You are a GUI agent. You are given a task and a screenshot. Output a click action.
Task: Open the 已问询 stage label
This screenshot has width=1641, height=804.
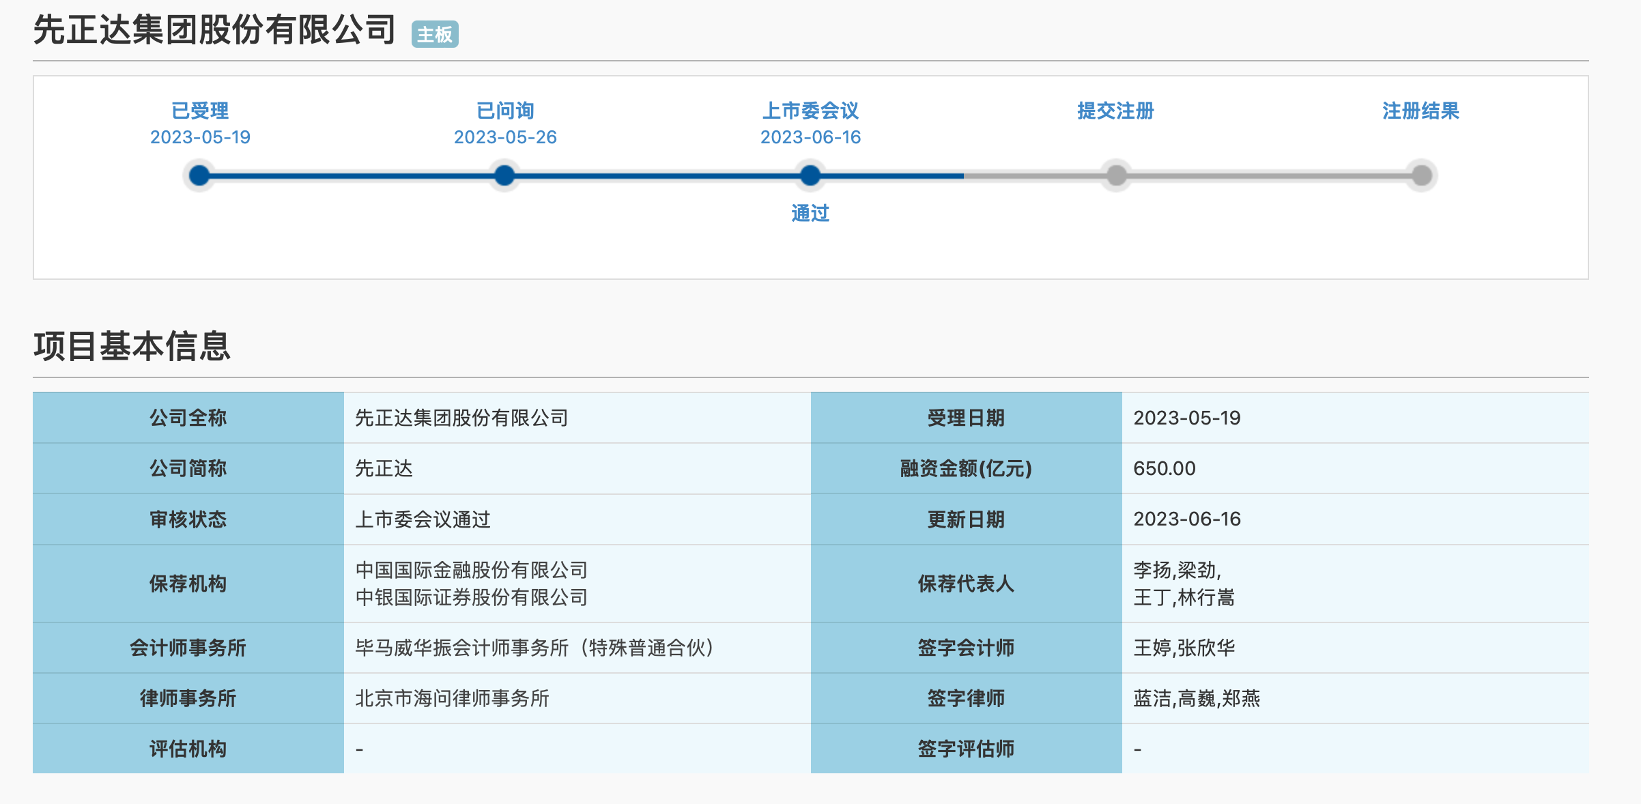505,111
